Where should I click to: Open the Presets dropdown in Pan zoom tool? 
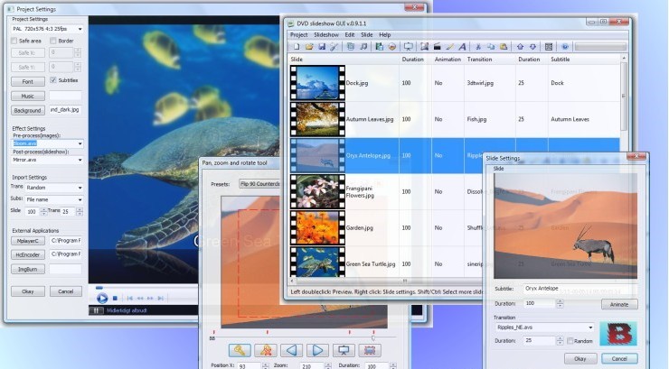point(259,184)
